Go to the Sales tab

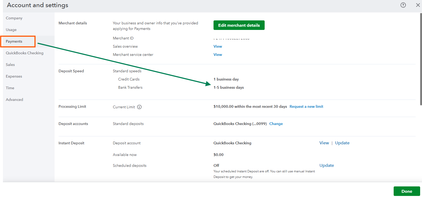[x=10, y=65]
